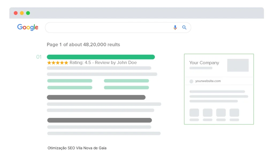Open the last dark gray result title
The image size is (274, 166).
coord(100,120)
